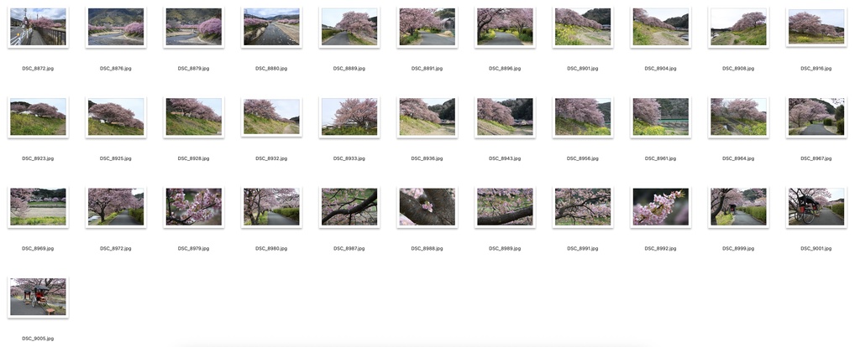Select the DSC_8872.jpg thumbnail
The width and height of the screenshot is (860, 347).
(38, 27)
